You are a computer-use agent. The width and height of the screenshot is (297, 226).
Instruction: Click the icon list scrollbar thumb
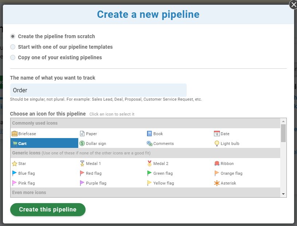pos(284,133)
